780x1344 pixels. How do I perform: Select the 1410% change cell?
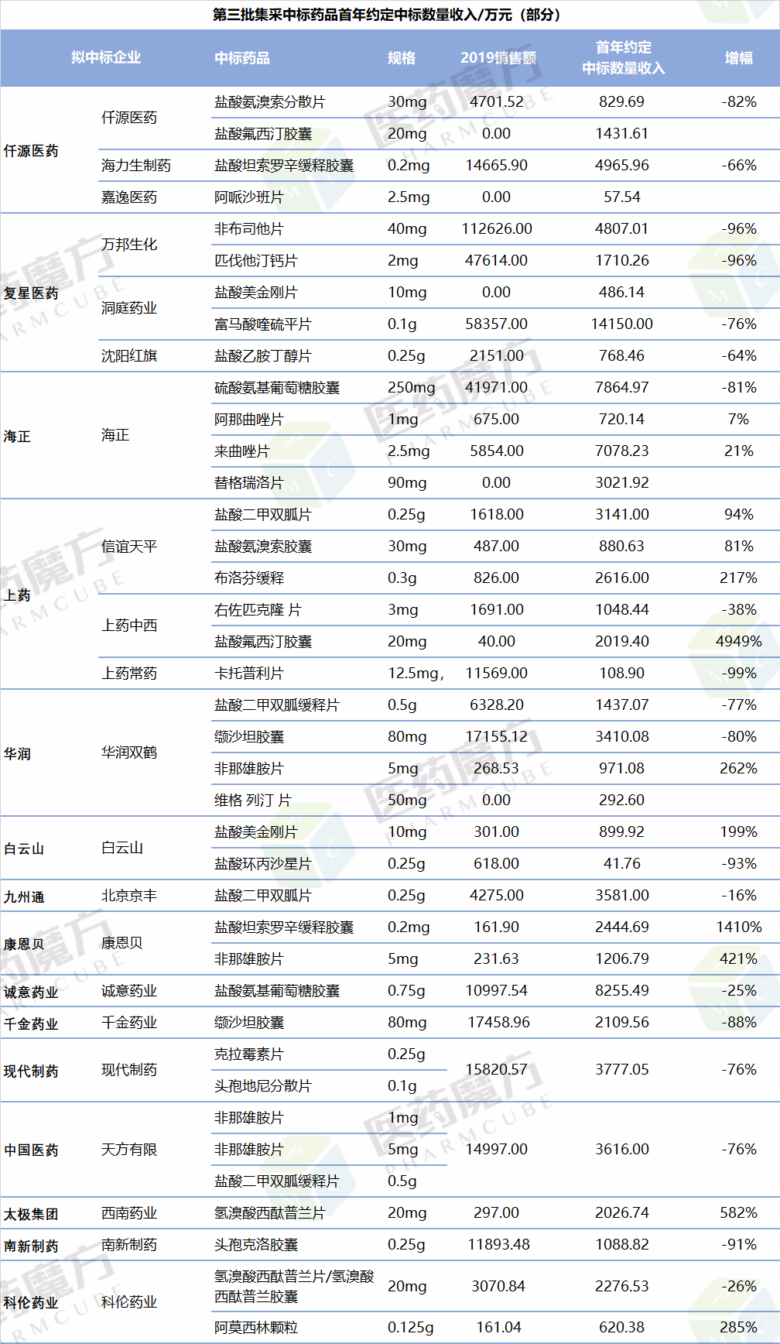739,927
